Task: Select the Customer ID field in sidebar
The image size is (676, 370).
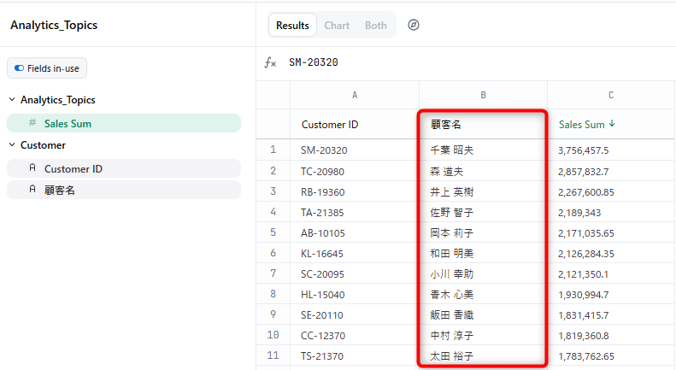Action: (x=124, y=168)
